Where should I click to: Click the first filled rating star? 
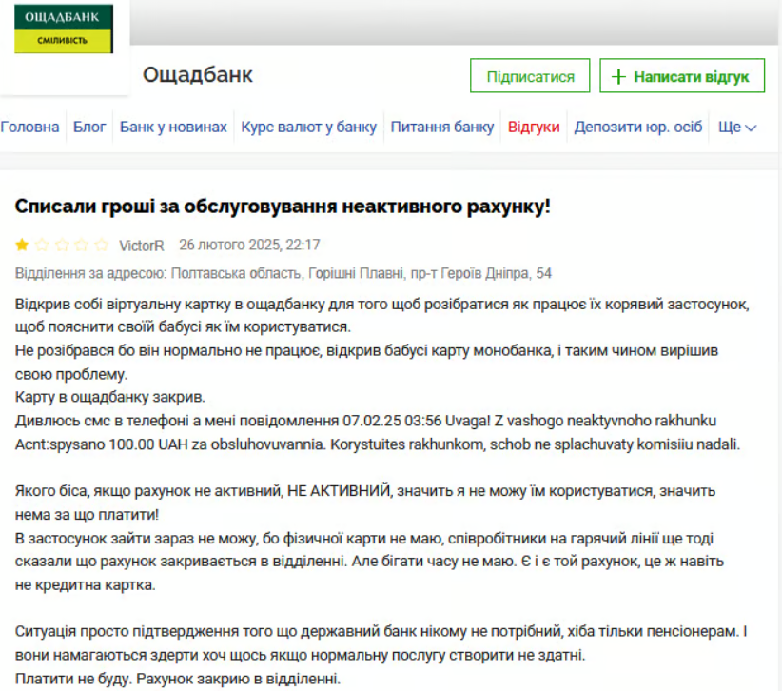22,245
